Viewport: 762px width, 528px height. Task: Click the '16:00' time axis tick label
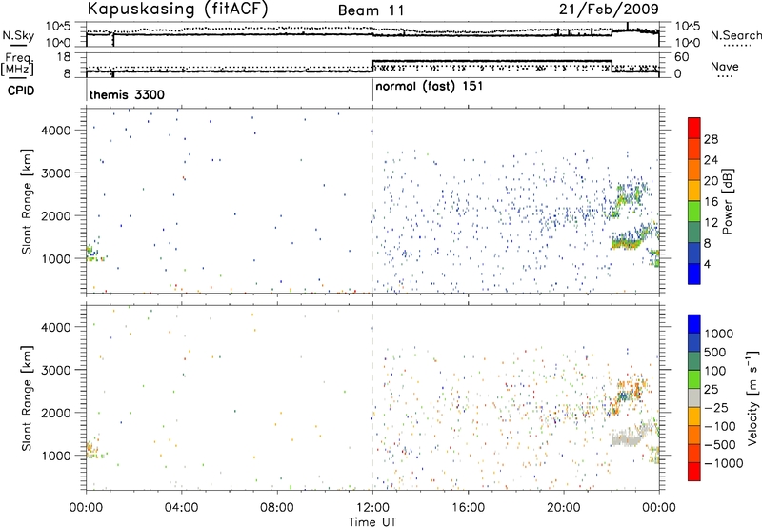point(468,508)
